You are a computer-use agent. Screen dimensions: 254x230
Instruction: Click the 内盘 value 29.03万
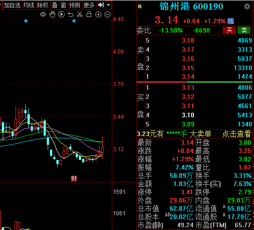[239, 200]
